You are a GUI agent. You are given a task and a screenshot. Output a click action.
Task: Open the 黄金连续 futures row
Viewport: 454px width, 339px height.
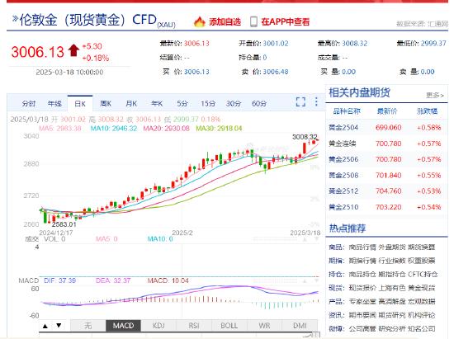[x=386, y=144]
